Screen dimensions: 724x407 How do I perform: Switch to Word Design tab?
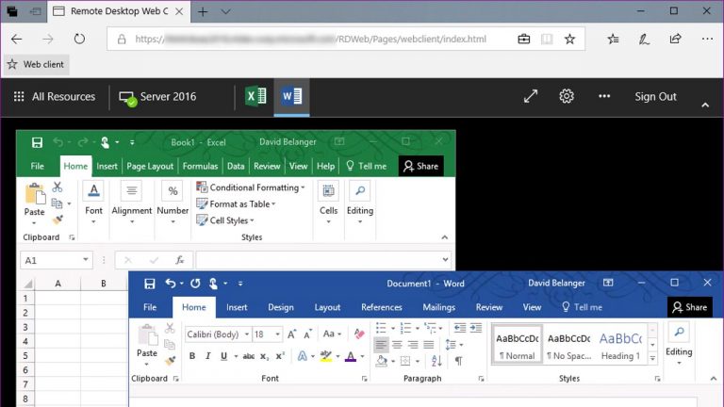pos(281,307)
